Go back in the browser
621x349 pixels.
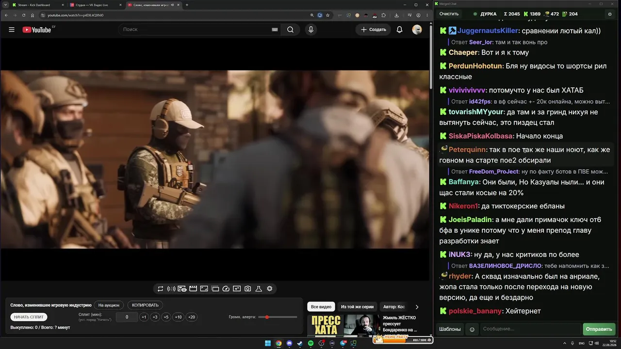click(6, 15)
